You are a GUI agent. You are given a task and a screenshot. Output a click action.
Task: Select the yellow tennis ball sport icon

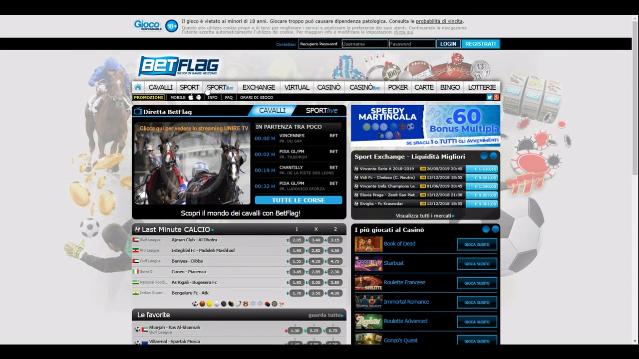[x=209, y=304]
